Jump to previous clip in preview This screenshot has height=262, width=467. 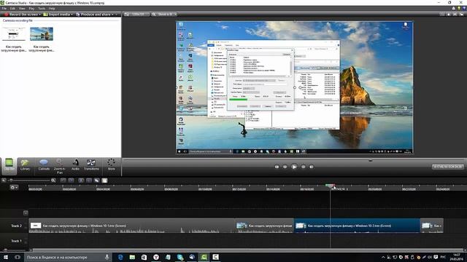[277, 167]
